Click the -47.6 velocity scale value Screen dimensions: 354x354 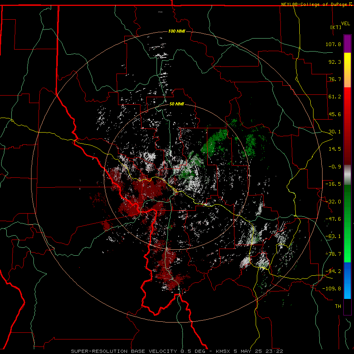(333, 219)
